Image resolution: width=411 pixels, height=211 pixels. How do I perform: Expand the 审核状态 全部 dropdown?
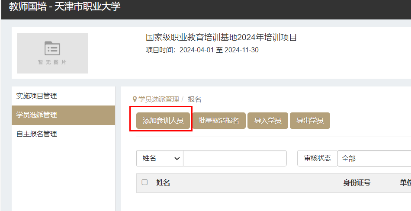pyautogui.click(x=374, y=158)
